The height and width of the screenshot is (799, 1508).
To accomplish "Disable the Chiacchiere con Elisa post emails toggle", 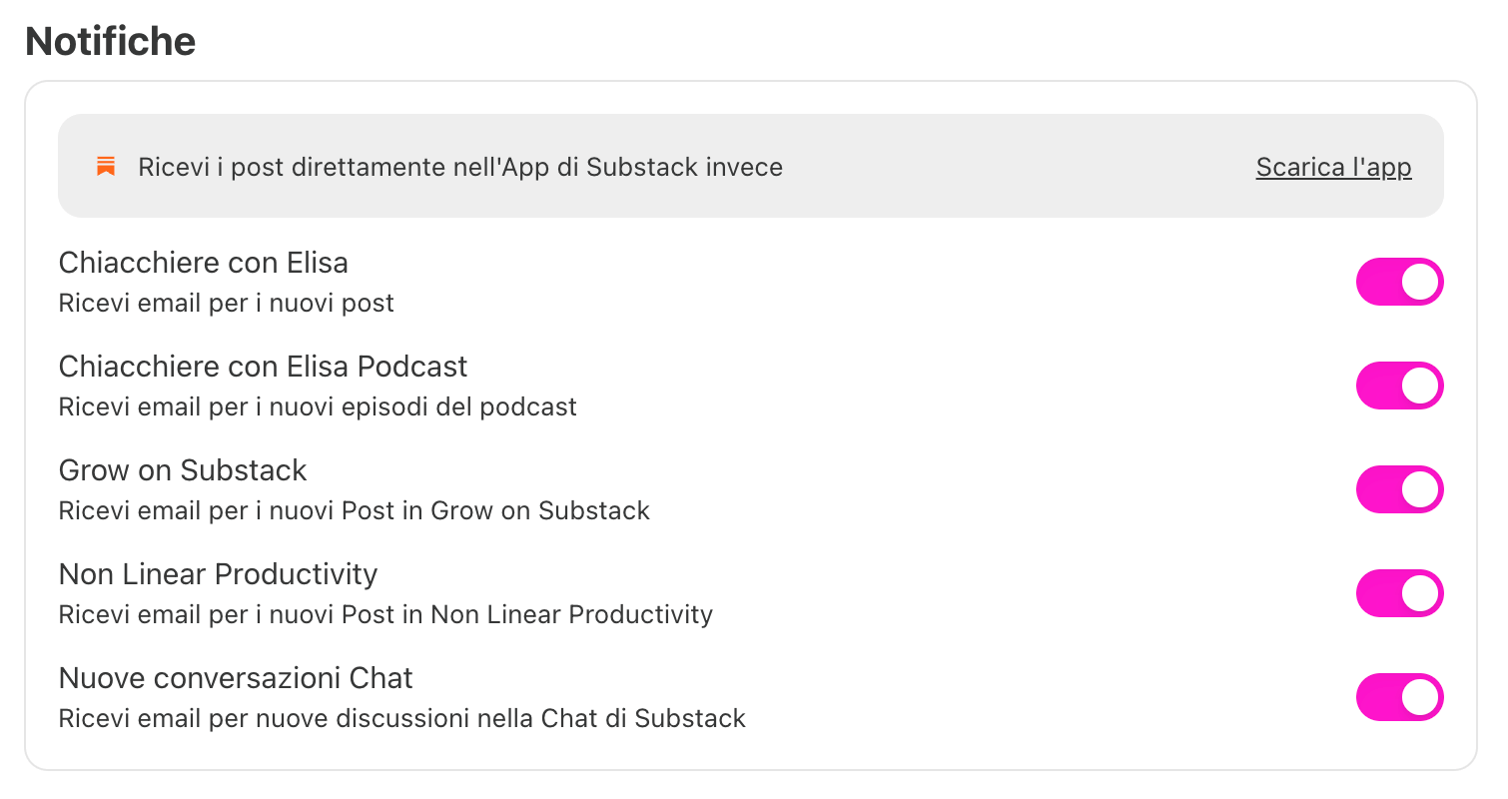I will point(1399,282).
